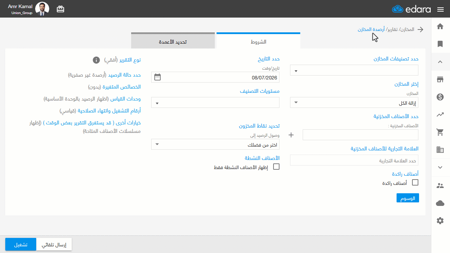Screen dimensions: 450x253
Task: Show report type info icon
Action: (96, 60)
